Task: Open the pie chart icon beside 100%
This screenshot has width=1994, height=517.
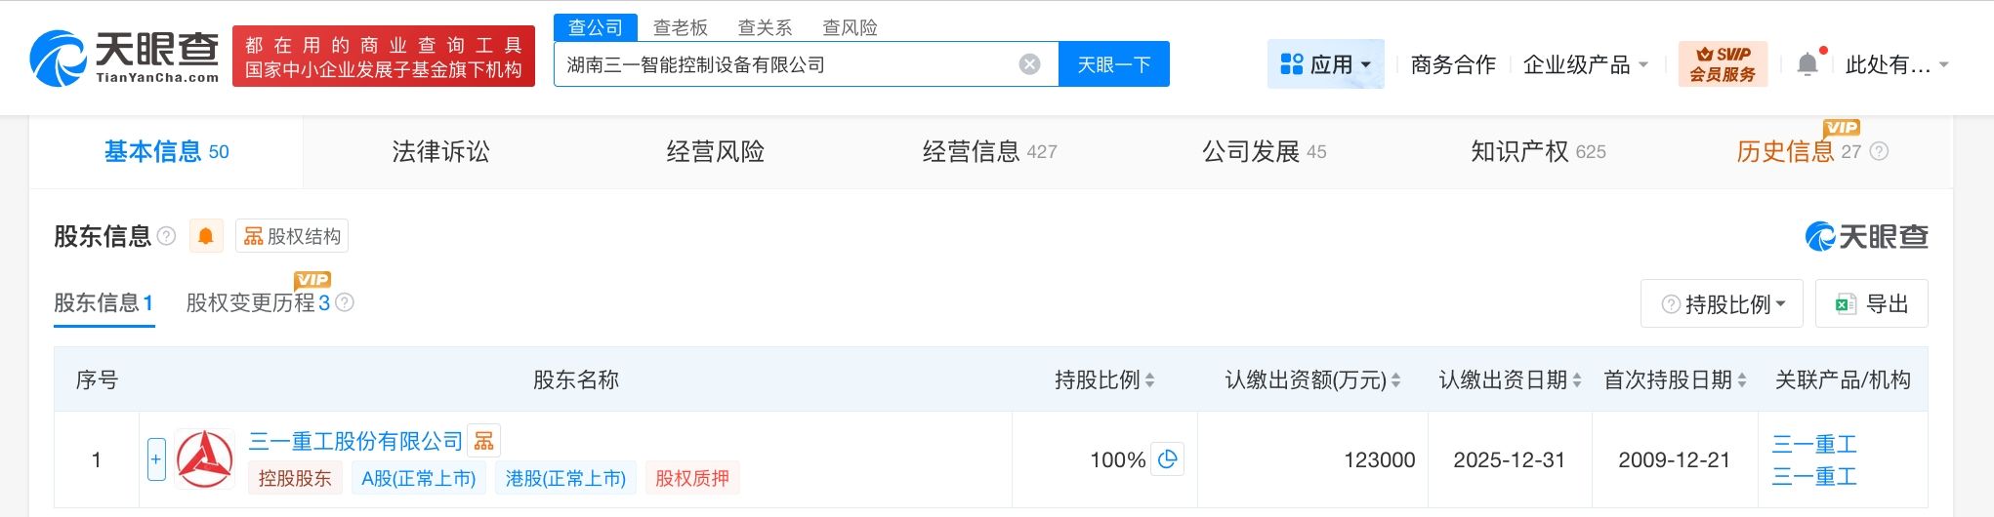Action: point(1168,458)
